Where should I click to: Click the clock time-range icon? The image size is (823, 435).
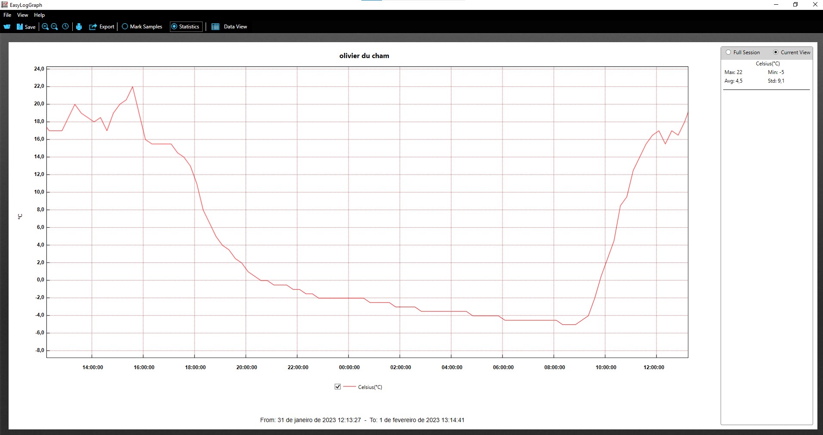(x=65, y=27)
